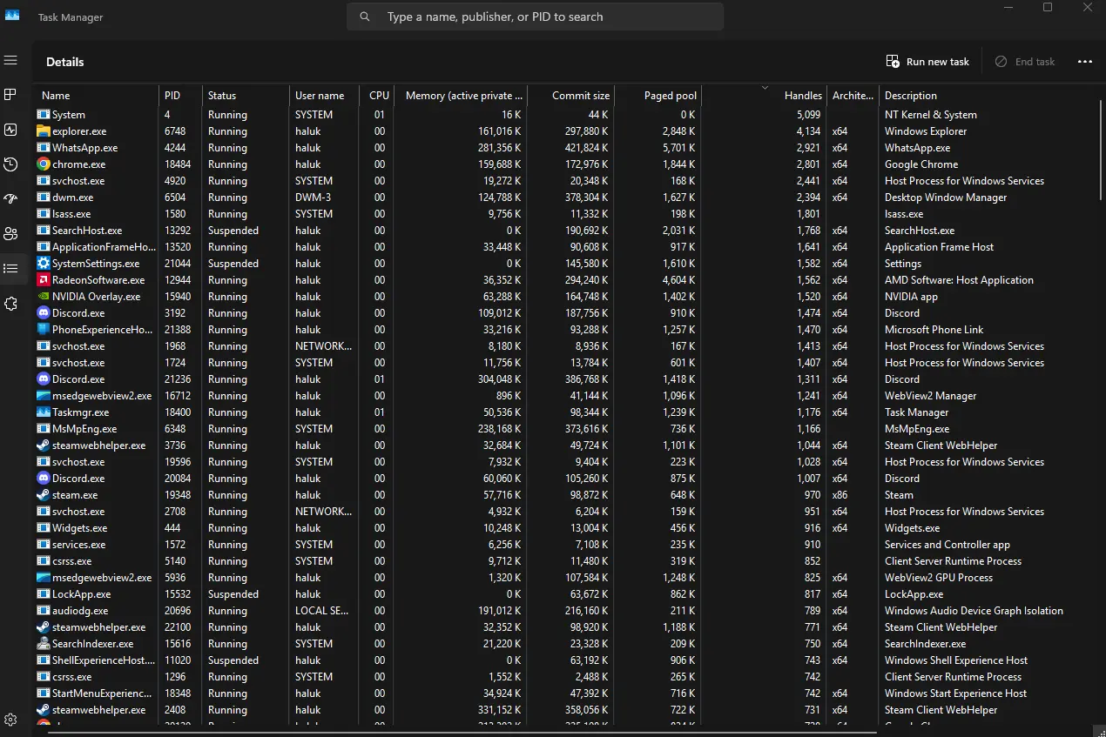The height and width of the screenshot is (737, 1106).
Task: Open the Startup apps sidebar icon
Action: (x=10, y=198)
